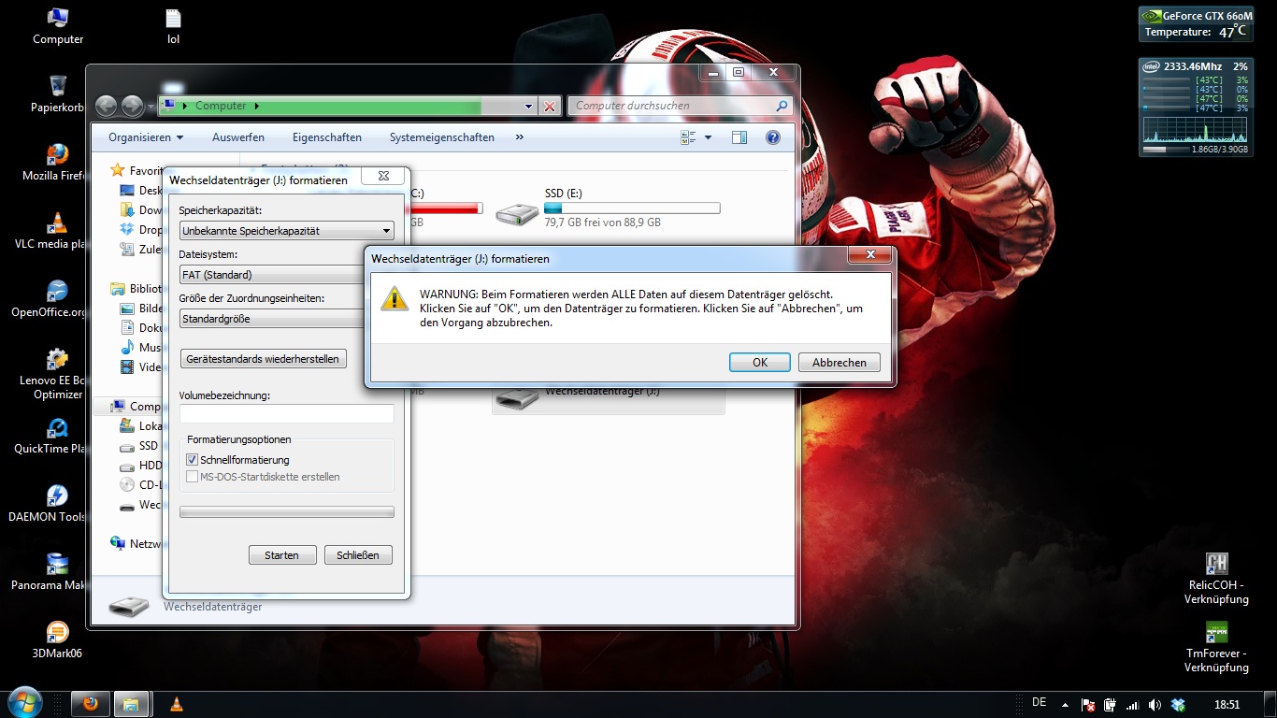Click Explorer icon in the taskbar

pos(131,704)
